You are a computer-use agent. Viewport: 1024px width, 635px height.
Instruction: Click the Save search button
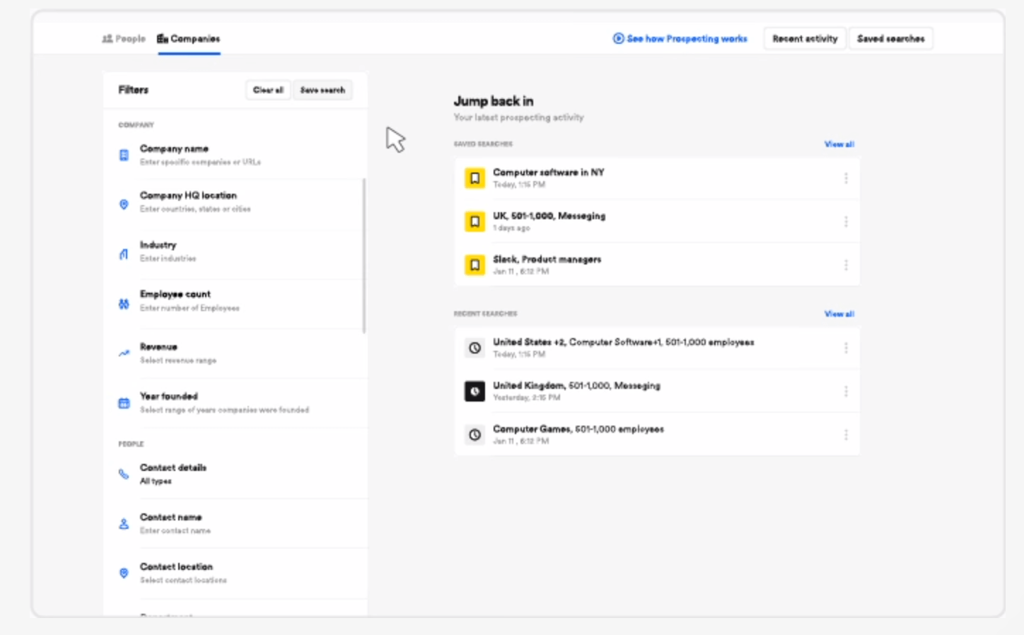[322, 90]
